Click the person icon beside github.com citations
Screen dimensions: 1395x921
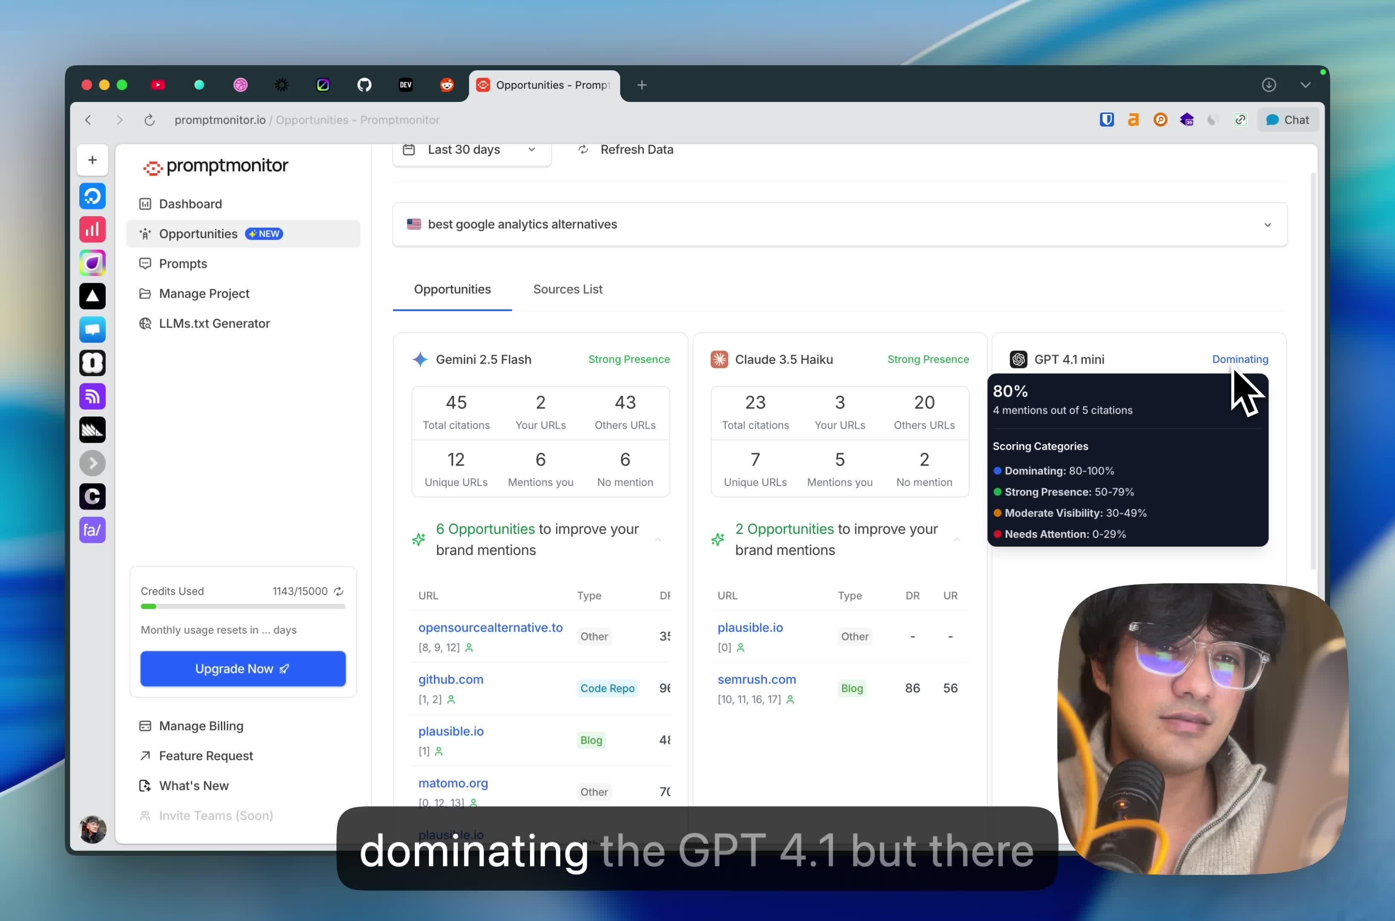click(451, 700)
